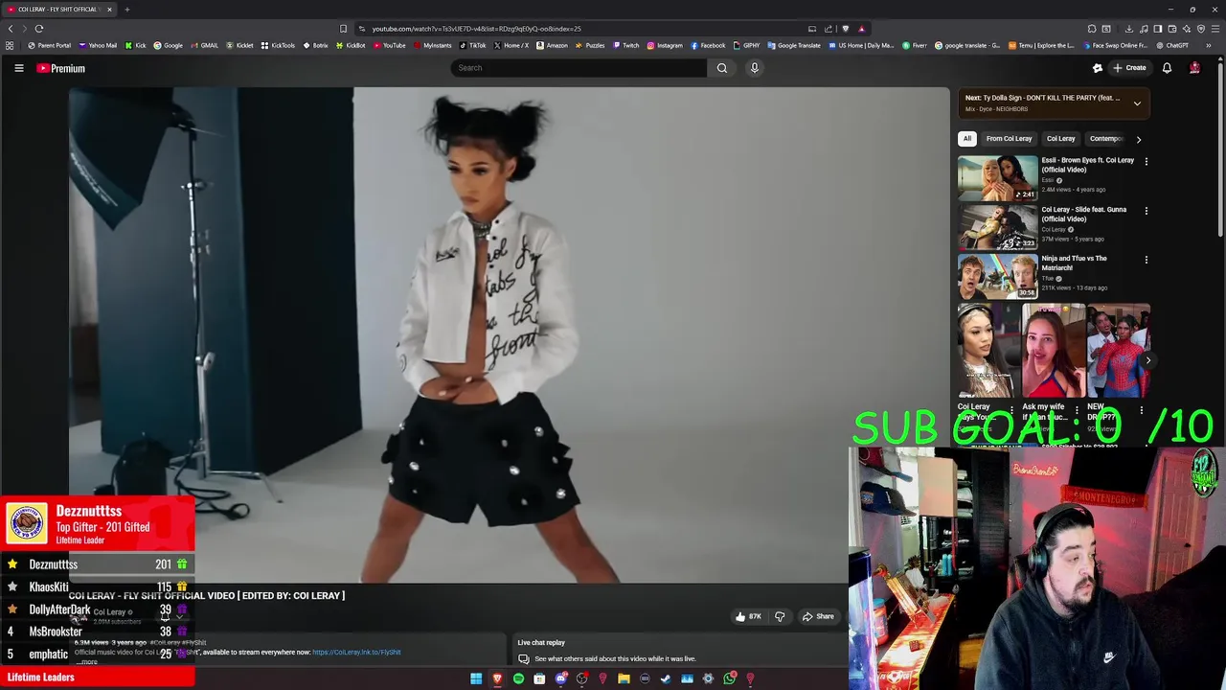This screenshot has width=1226, height=690.
Task: Open the Parent Portal bookmark
Action: point(49,45)
